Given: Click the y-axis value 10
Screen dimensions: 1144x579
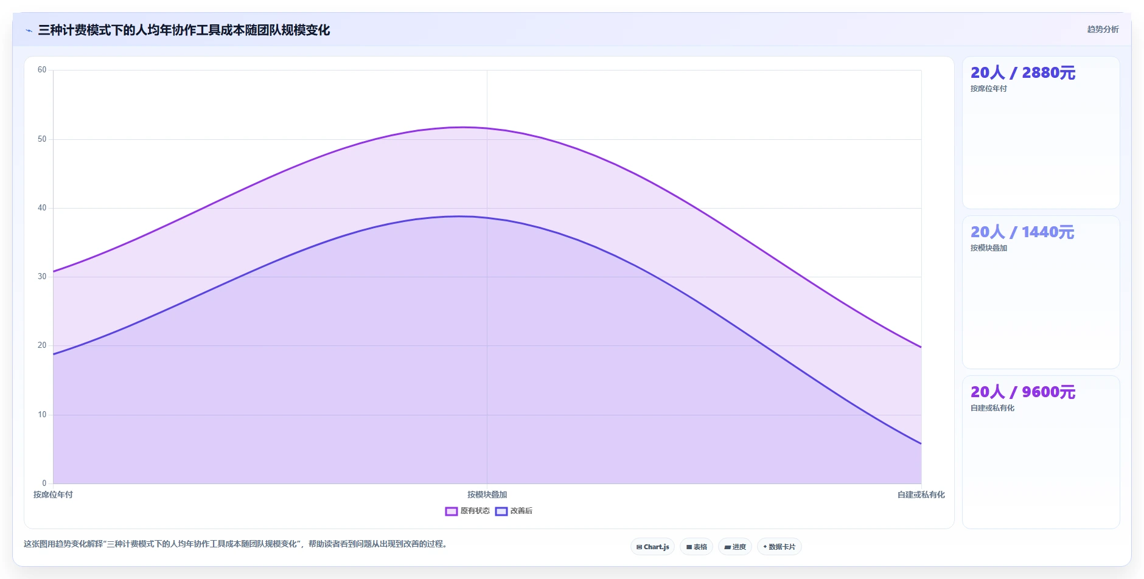Looking at the screenshot, I should coord(42,415).
